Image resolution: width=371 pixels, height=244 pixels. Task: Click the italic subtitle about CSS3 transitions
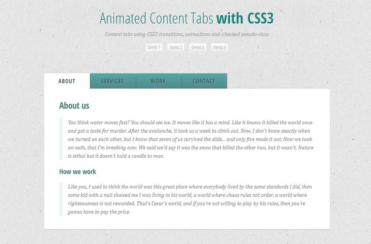tap(187, 35)
